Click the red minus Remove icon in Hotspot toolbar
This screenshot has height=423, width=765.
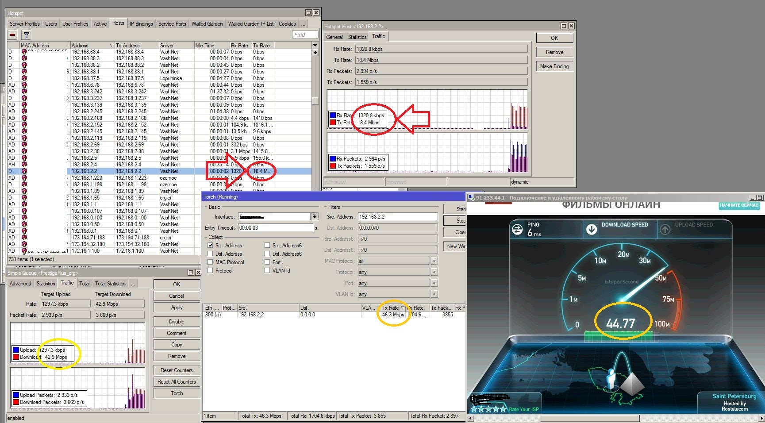(12, 35)
